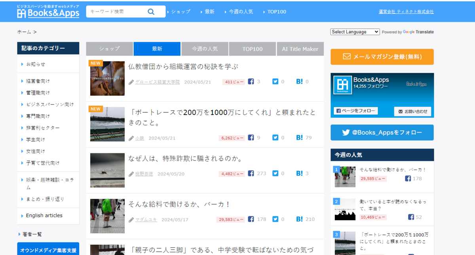Screen dimensions: 475x255
Task: Click the author link マダムユキ
Action: click(146, 220)
